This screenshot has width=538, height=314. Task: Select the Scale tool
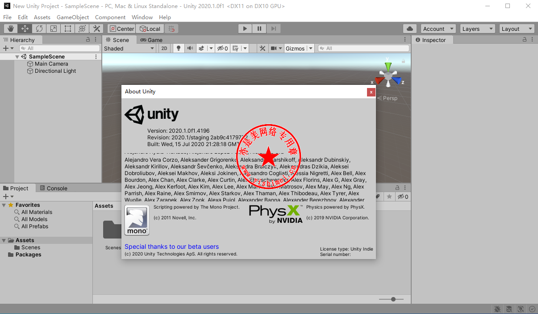pos(54,29)
